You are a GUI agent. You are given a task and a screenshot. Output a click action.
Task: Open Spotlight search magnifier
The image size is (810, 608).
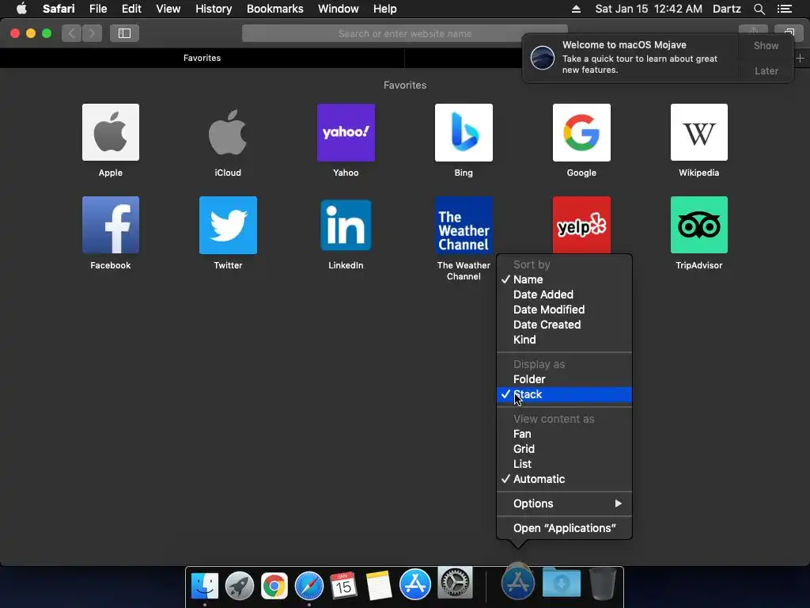(759, 9)
